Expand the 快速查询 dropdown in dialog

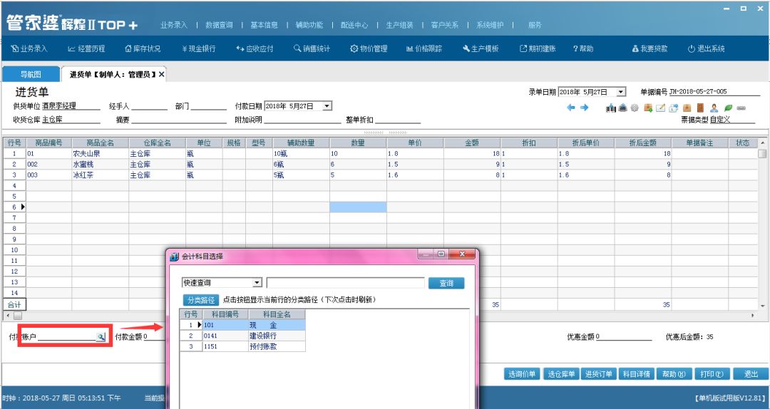[x=257, y=283]
